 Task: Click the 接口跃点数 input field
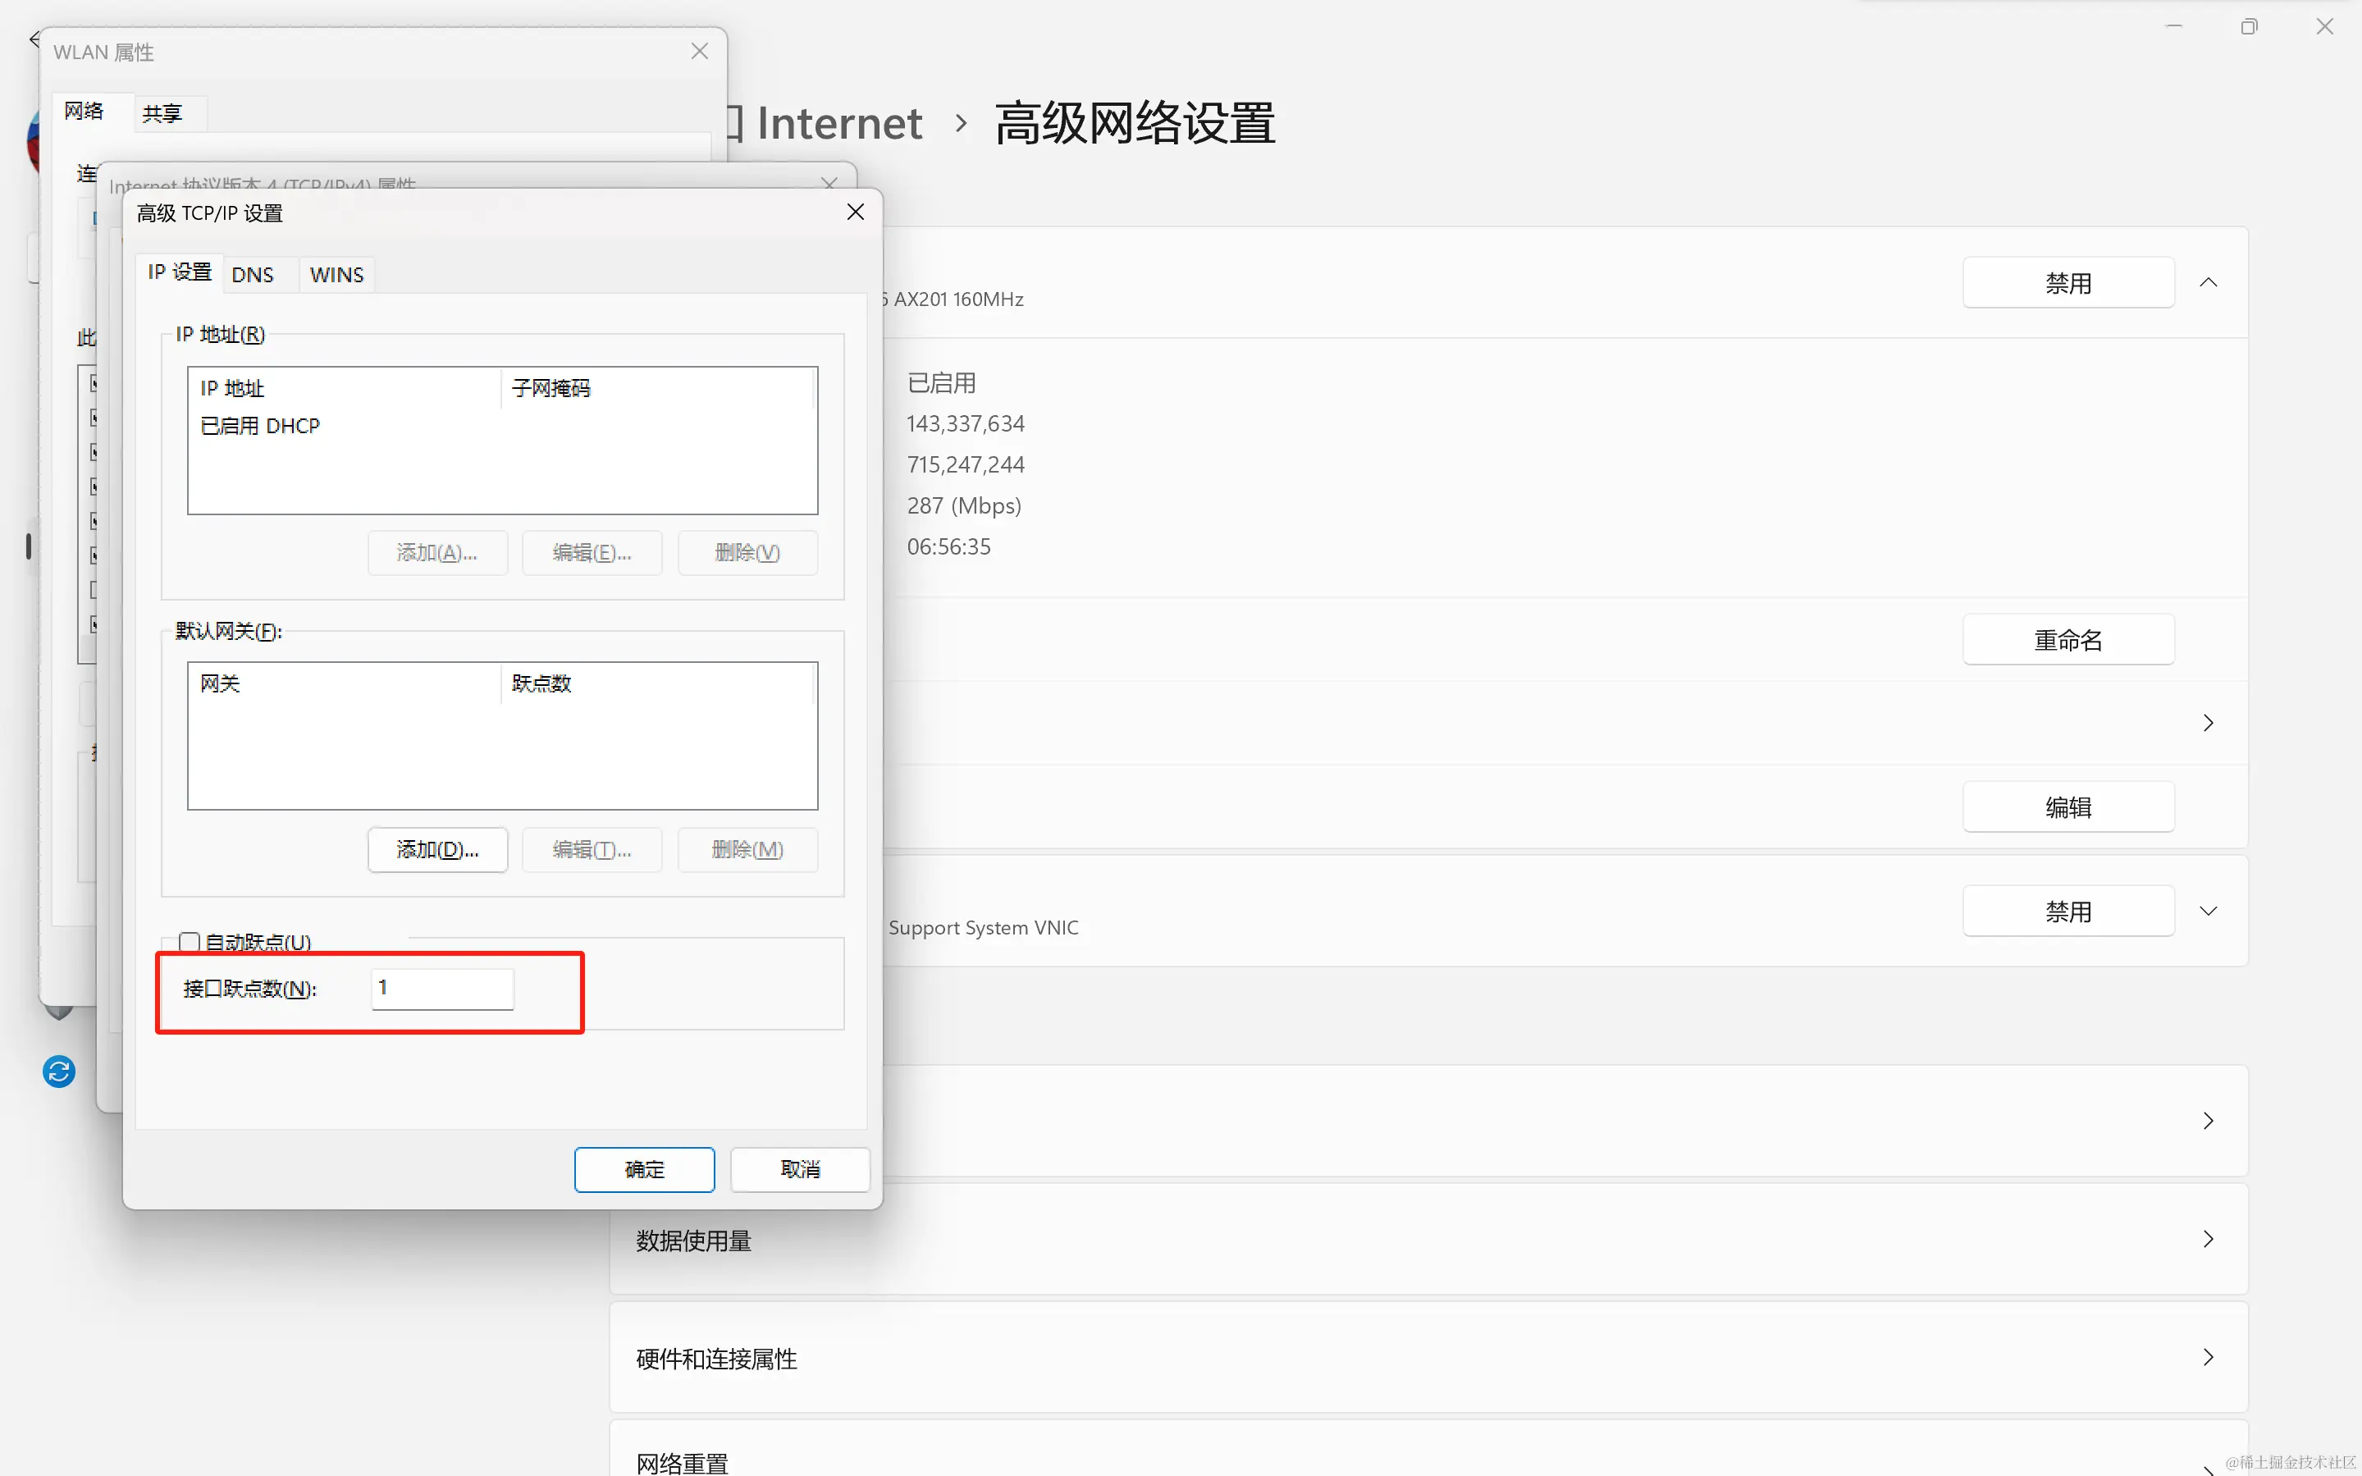pyautogui.click(x=442, y=988)
